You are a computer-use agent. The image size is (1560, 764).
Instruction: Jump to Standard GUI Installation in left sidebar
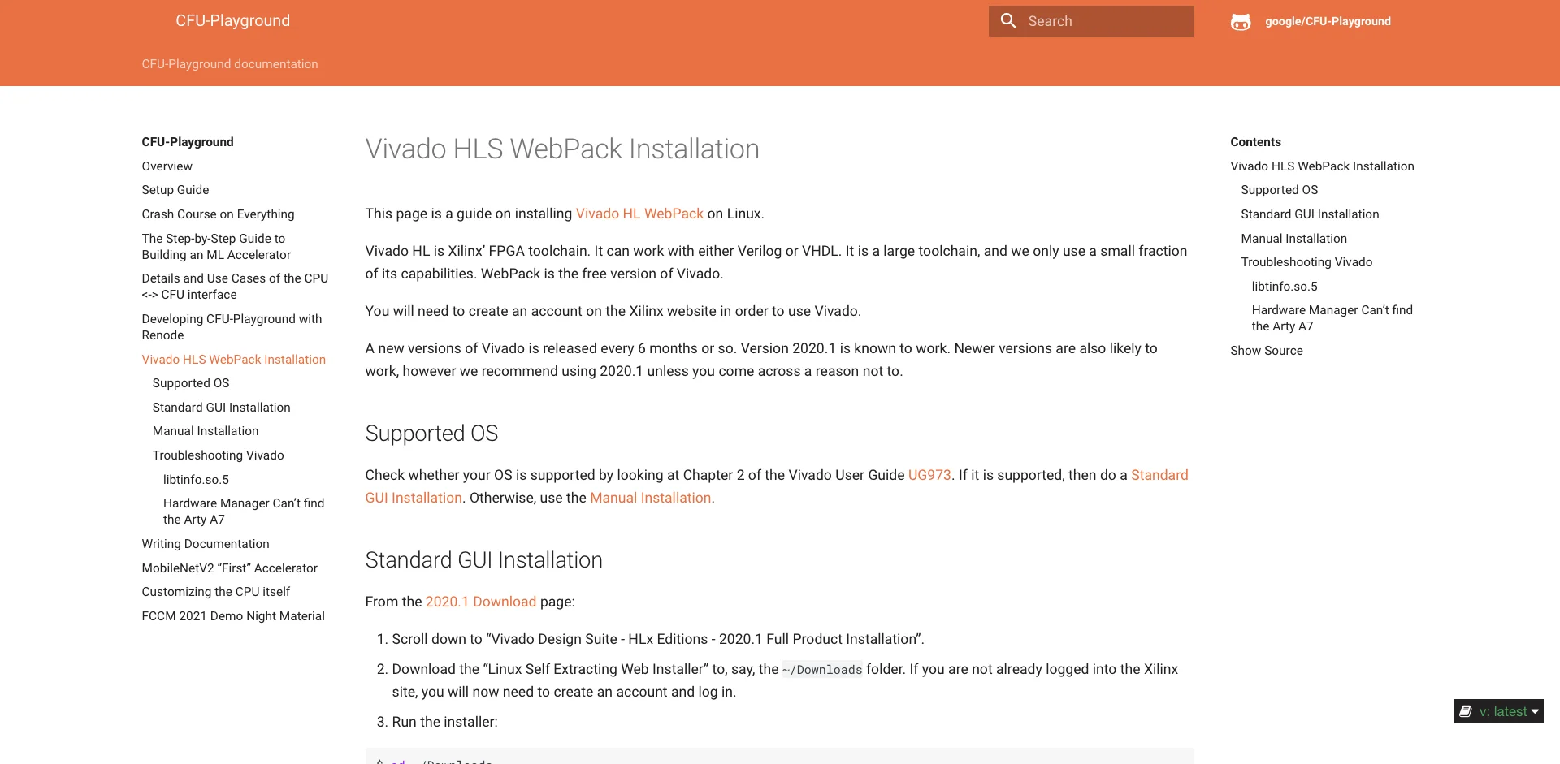click(221, 408)
